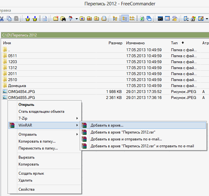Image resolution: width=209 pixels, height=196 pixels.
Task: Choose Копировать в папку...
Action: (x=45, y=141)
